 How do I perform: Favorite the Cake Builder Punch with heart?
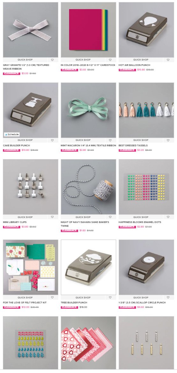coord(52,140)
